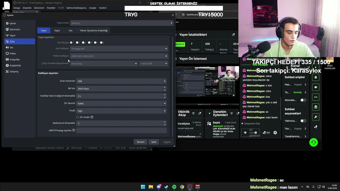Pop out Etkinlik Akışı panel
This screenshot has height=191, width=340.
[200, 114]
